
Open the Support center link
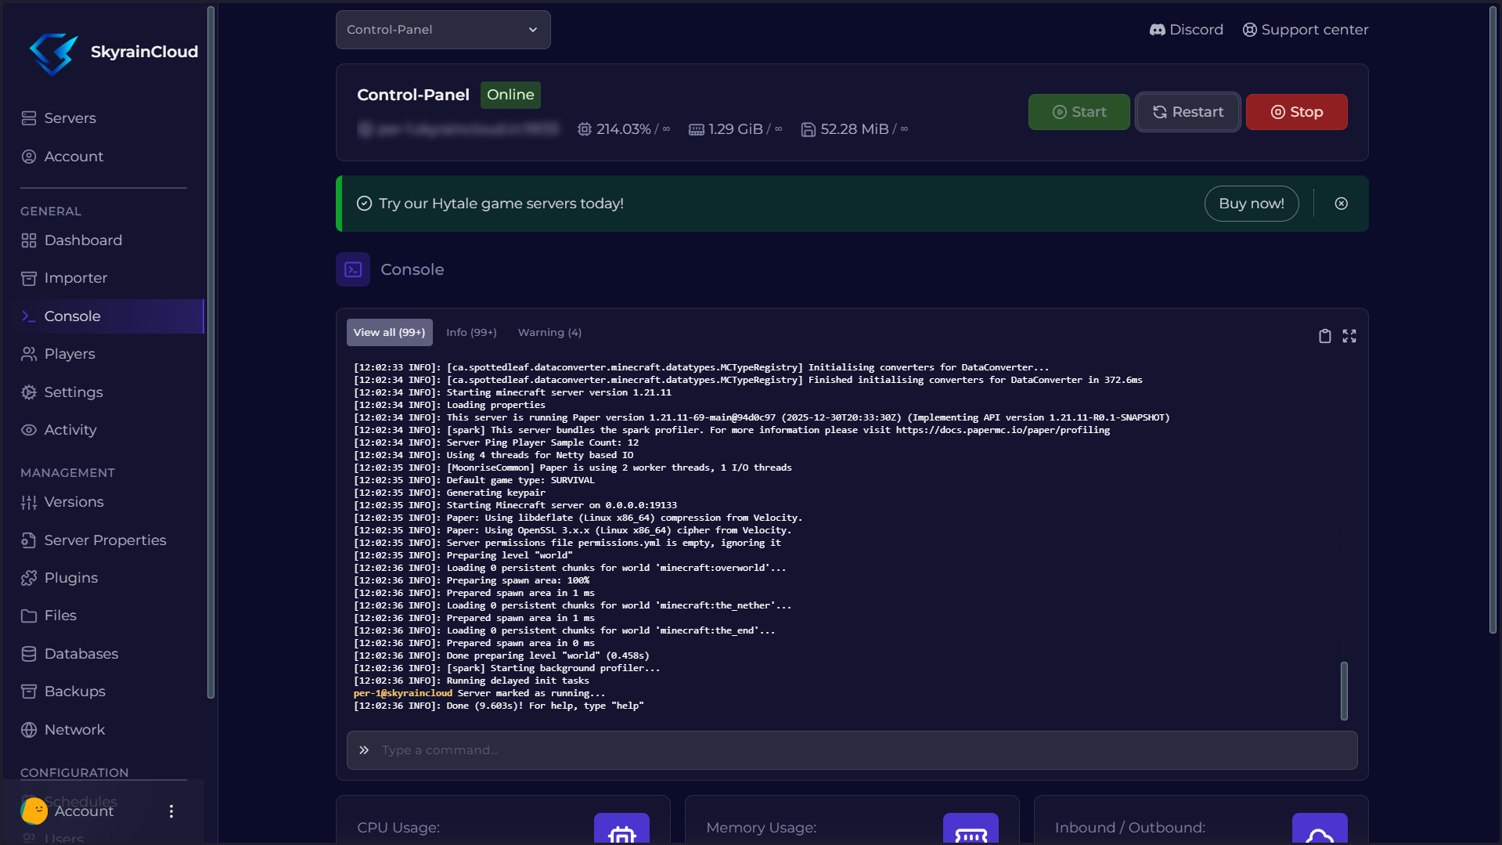tap(1304, 29)
